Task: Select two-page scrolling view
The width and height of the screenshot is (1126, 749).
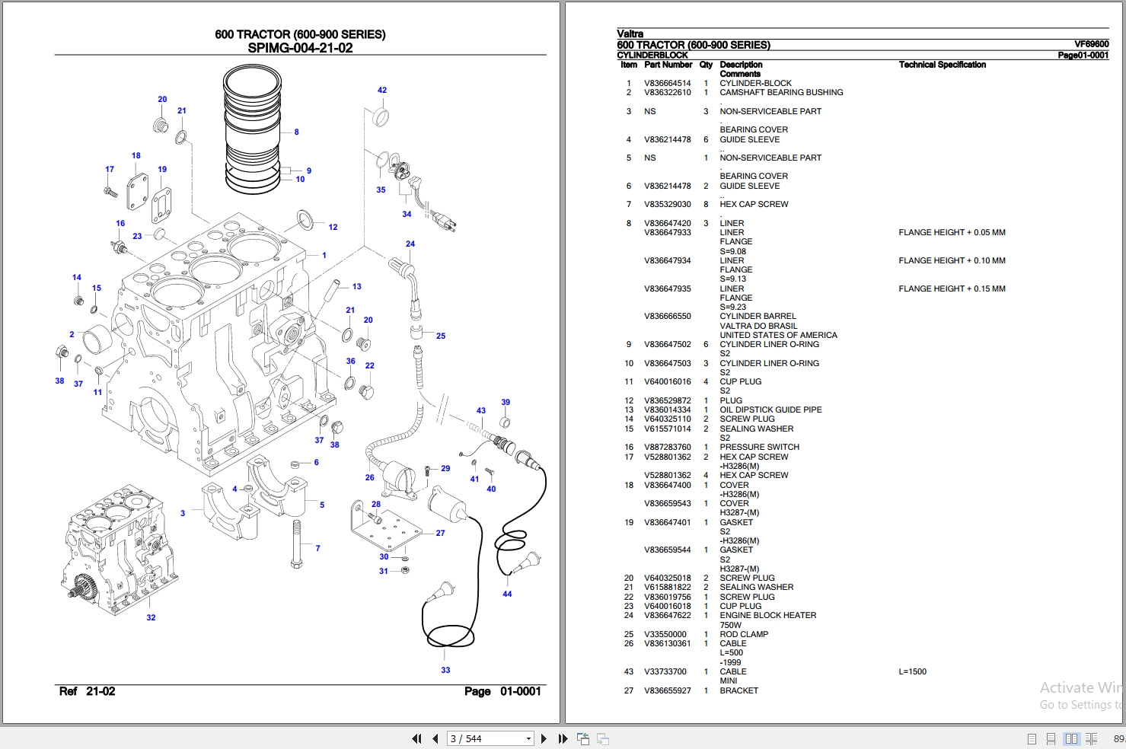Action: (1091, 738)
